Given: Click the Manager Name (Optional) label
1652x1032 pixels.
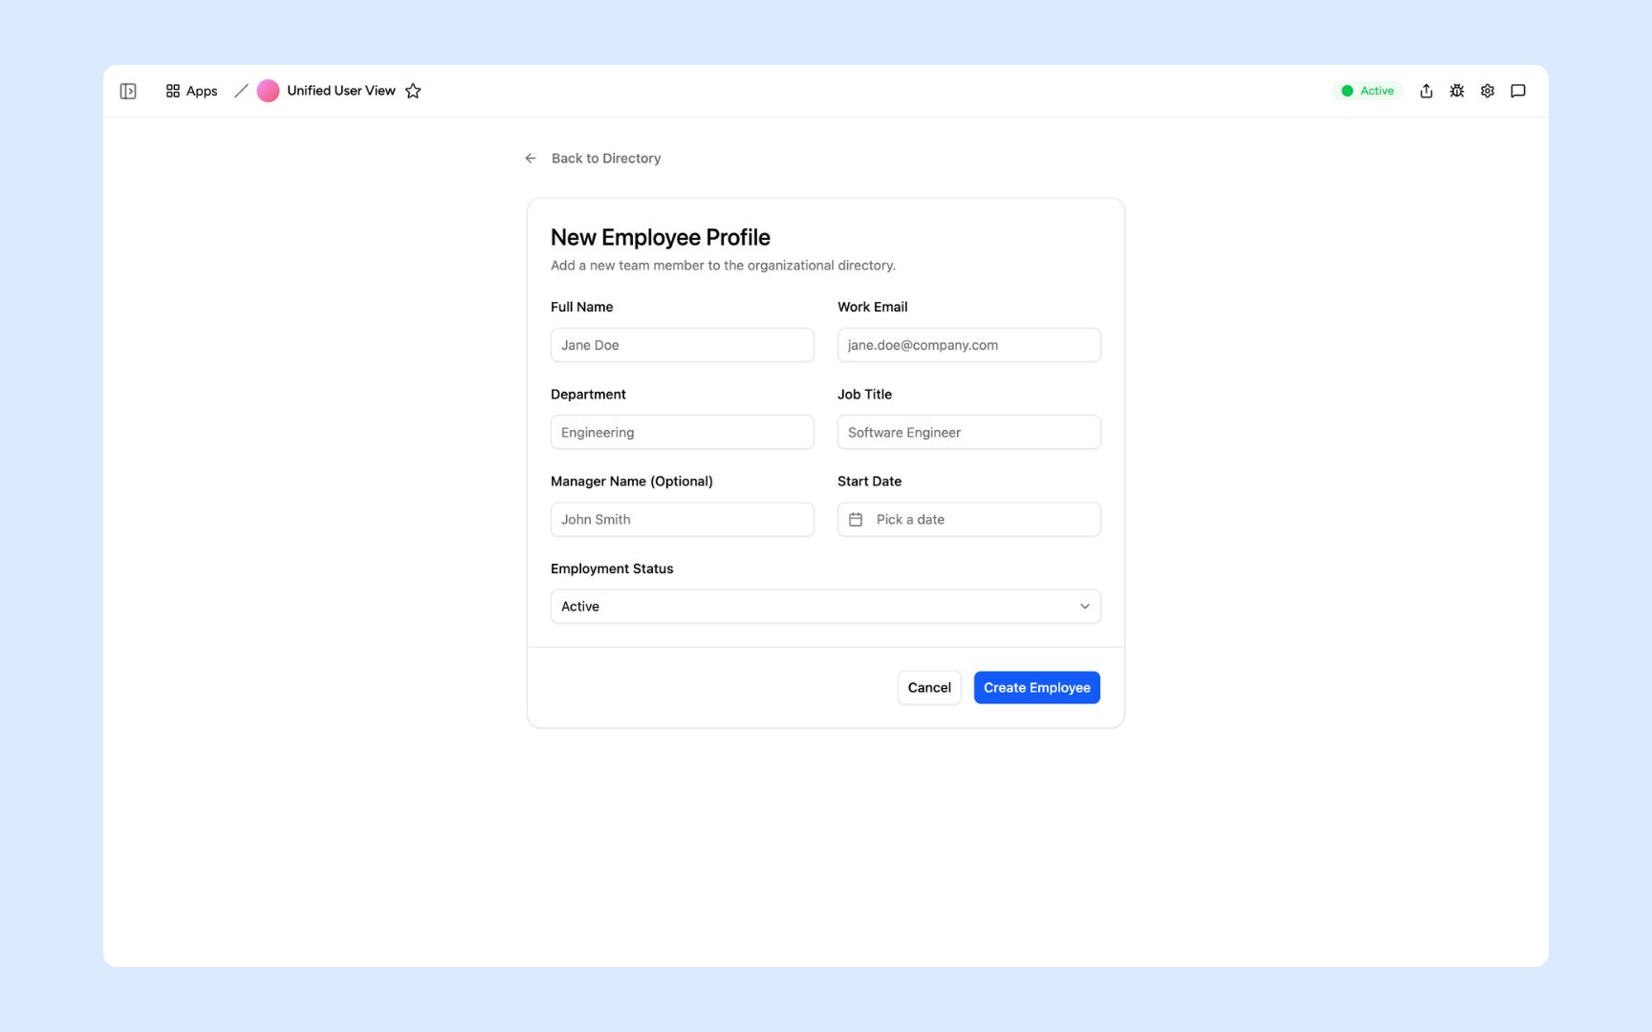Looking at the screenshot, I should [632, 482].
